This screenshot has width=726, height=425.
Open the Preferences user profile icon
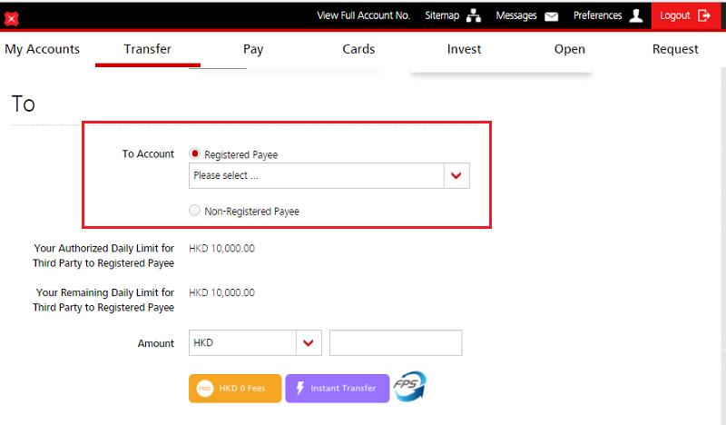pyautogui.click(x=636, y=15)
